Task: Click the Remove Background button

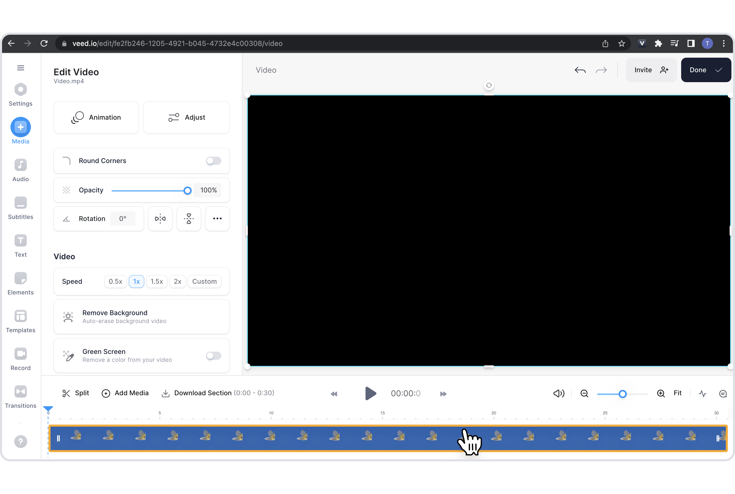Action: tap(141, 317)
